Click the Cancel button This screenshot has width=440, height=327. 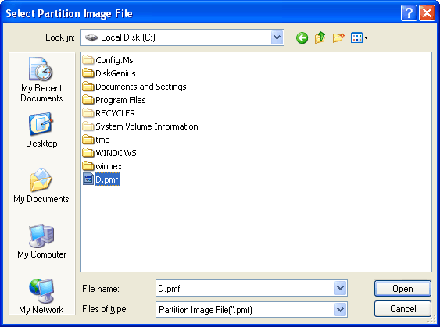[x=402, y=309]
